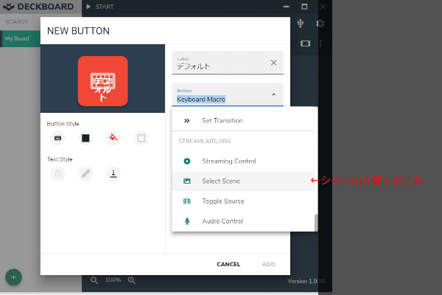The width and height of the screenshot is (442, 295).
Task: Open the black background color swatch
Action: tap(85, 138)
